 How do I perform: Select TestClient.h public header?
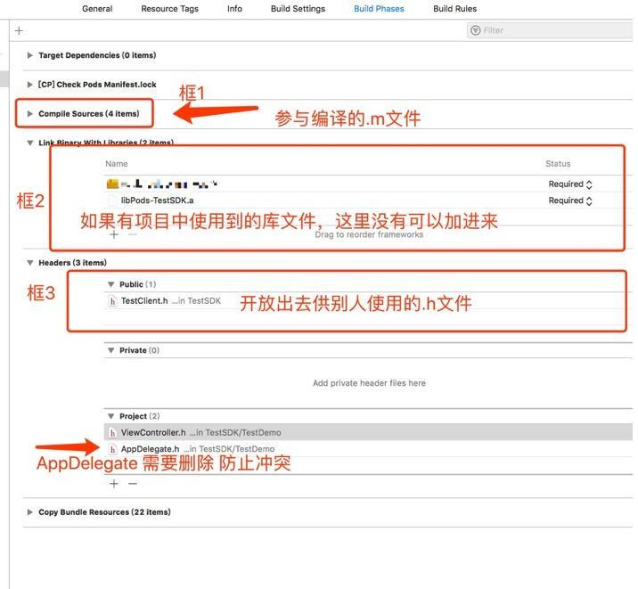(368, 301)
